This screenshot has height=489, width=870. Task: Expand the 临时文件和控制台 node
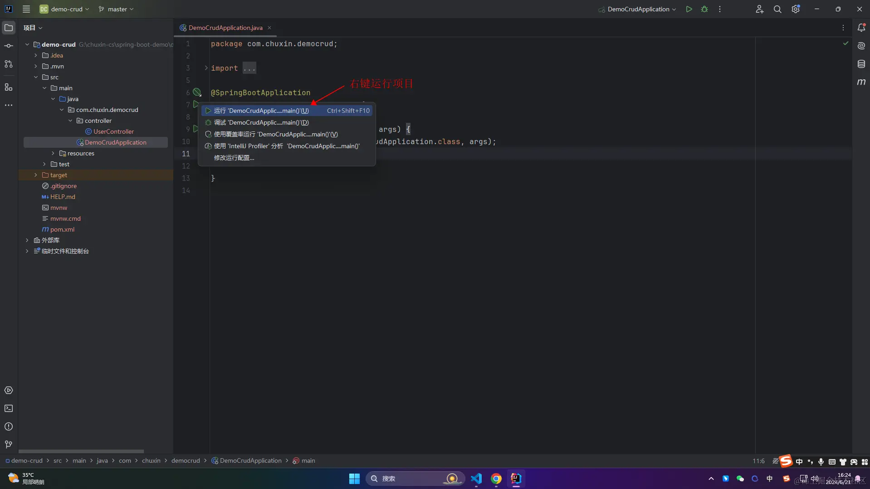[x=27, y=251]
